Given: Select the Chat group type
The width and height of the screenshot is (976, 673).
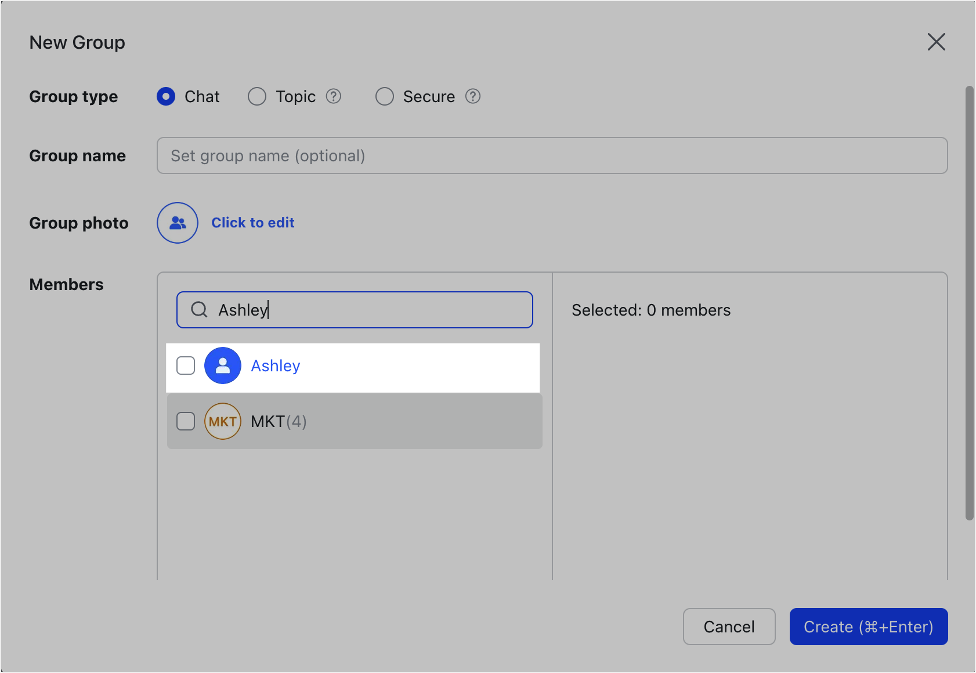Looking at the screenshot, I should pos(166,96).
